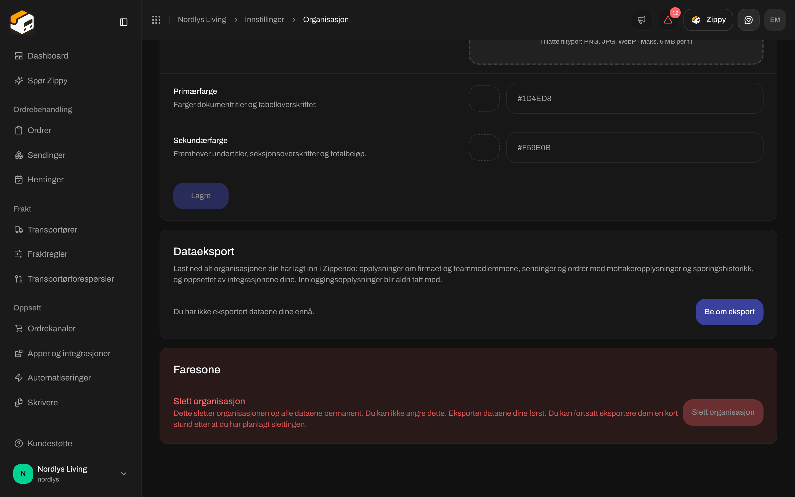Navigate to Sendinger

pos(71,155)
